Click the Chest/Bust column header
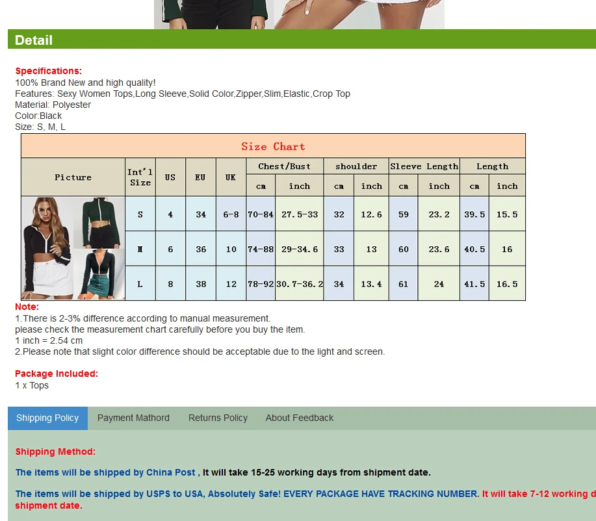The width and height of the screenshot is (596, 521). pyautogui.click(x=285, y=166)
